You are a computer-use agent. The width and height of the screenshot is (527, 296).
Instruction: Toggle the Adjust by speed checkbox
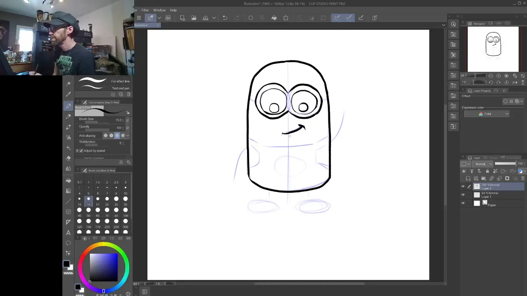(81, 151)
